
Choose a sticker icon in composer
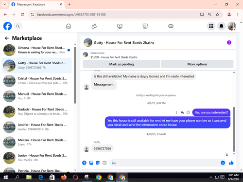[98, 163]
